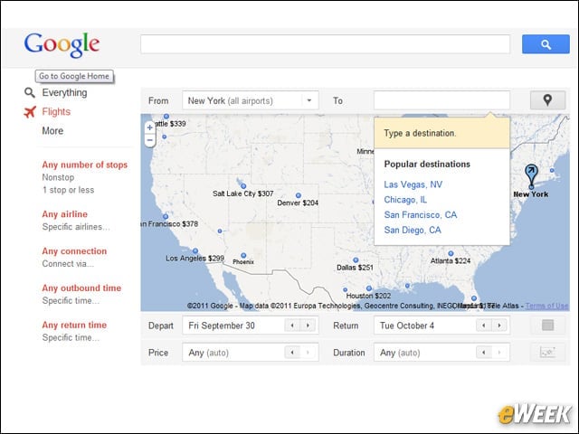Screen dimensions: 579x434
Task: Select the Houston $202 map marker
Action: pos(369,288)
